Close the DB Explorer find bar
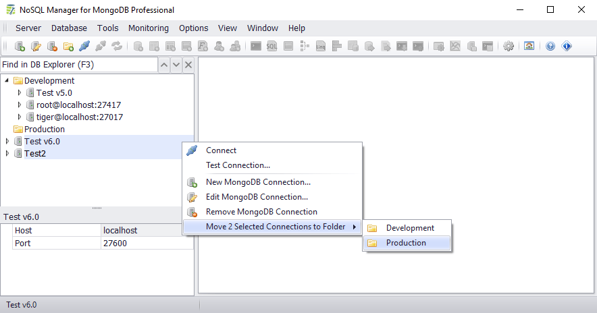 pyautogui.click(x=188, y=65)
